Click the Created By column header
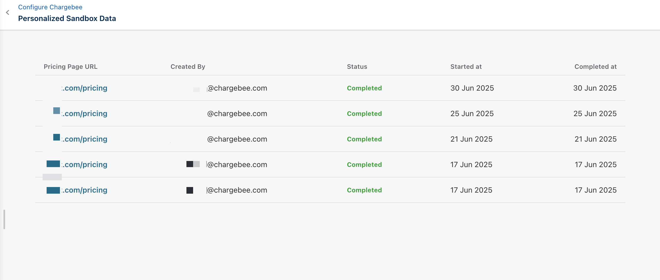The height and width of the screenshot is (280, 660). pos(188,67)
